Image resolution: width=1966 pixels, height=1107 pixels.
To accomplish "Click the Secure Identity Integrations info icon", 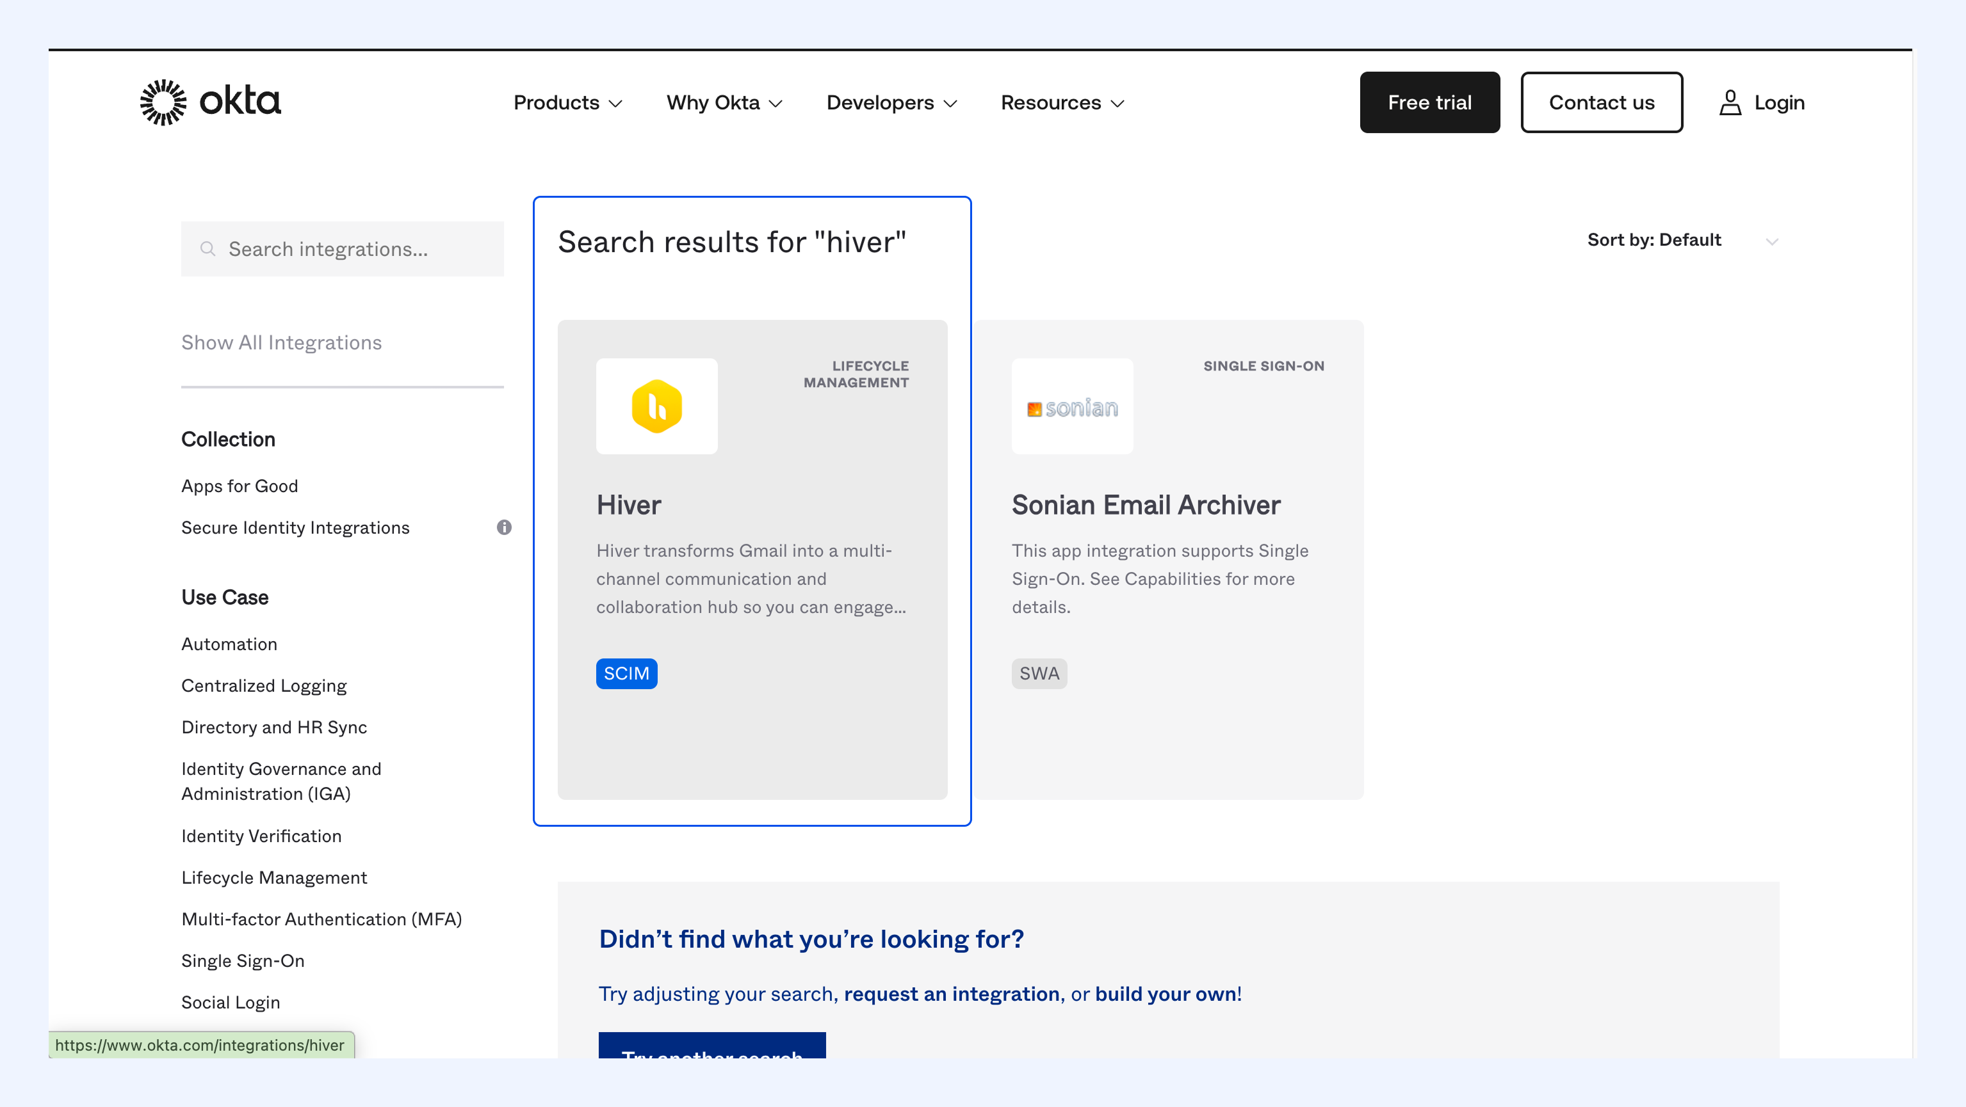I will (504, 527).
